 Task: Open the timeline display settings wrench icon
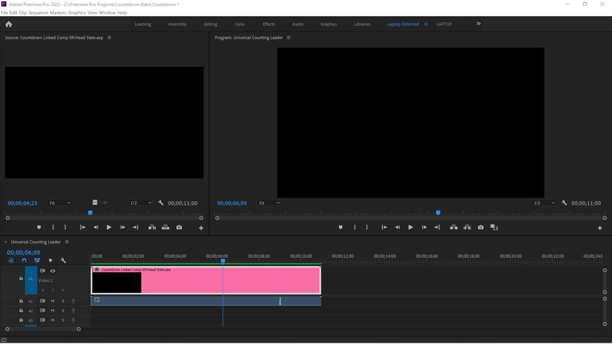(63, 260)
